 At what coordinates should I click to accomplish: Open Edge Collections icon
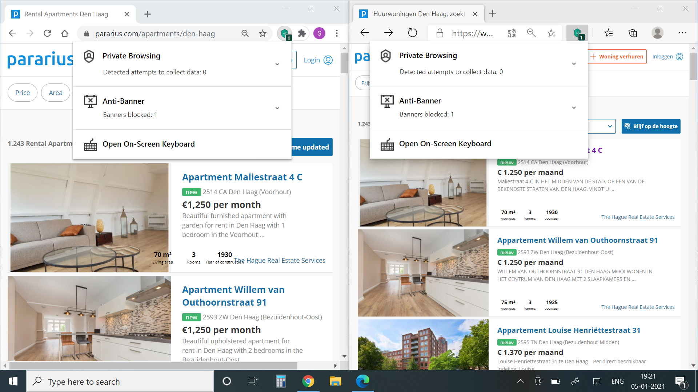click(633, 33)
